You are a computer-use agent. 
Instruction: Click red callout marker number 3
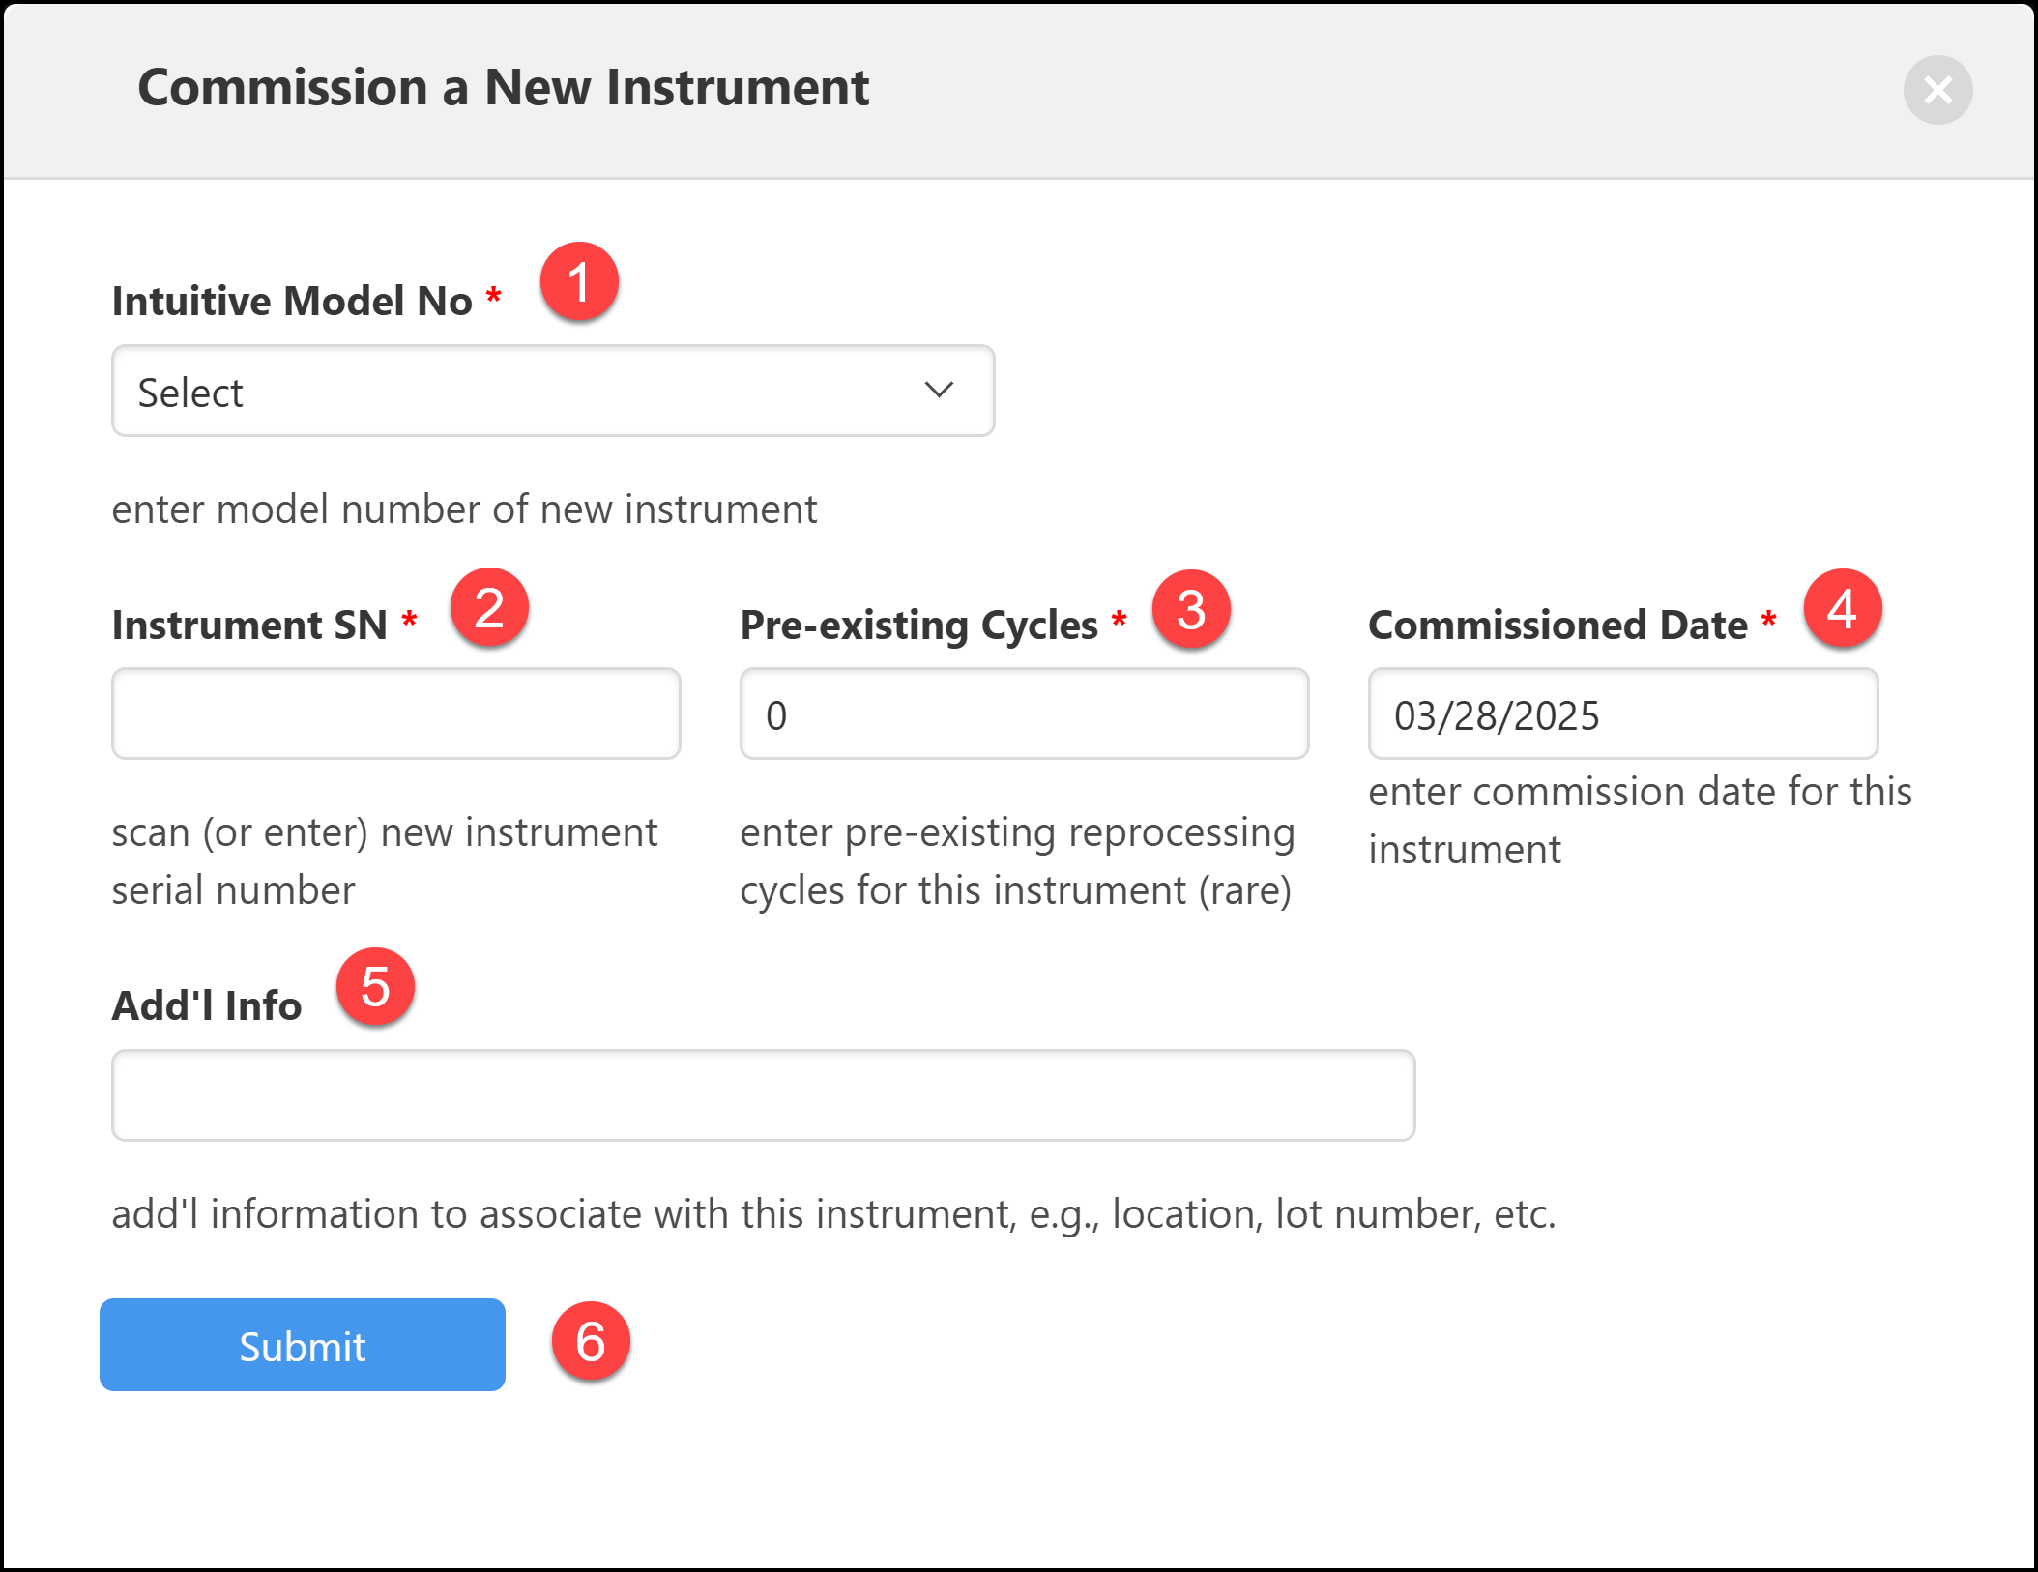1191,609
